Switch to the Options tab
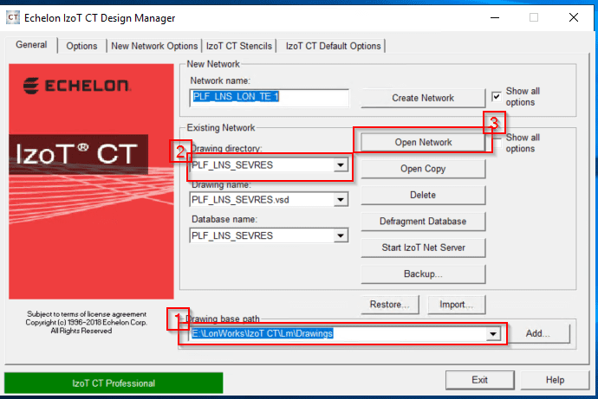The width and height of the screenshot is (598, 399). pos(81,46)
